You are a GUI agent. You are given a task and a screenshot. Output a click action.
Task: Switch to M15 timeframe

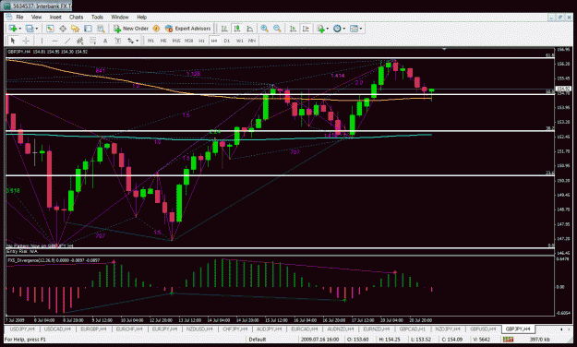[x=176, y=41]
